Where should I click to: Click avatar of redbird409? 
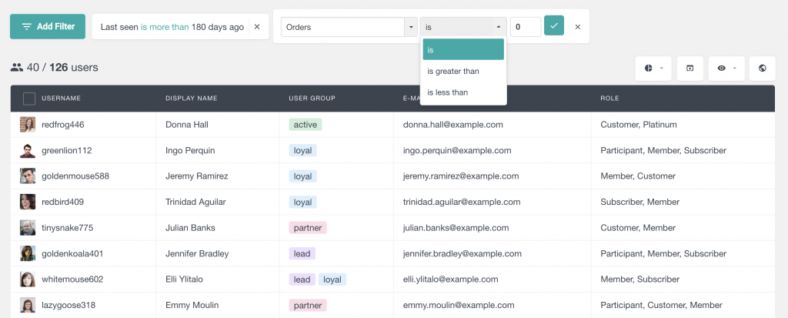[28, 202]
